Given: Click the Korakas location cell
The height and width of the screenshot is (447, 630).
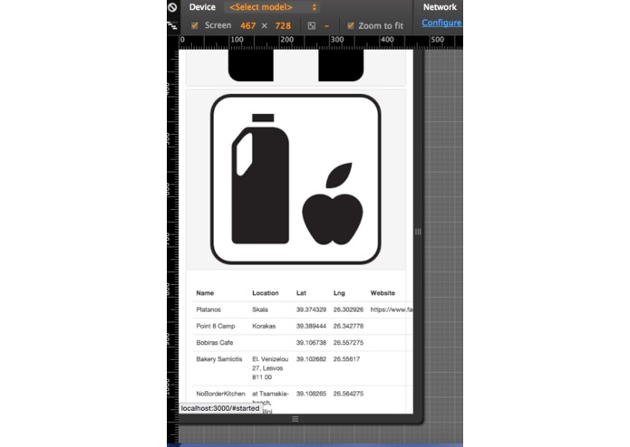Looking at the screenshot, I should [x=264, y=326].
